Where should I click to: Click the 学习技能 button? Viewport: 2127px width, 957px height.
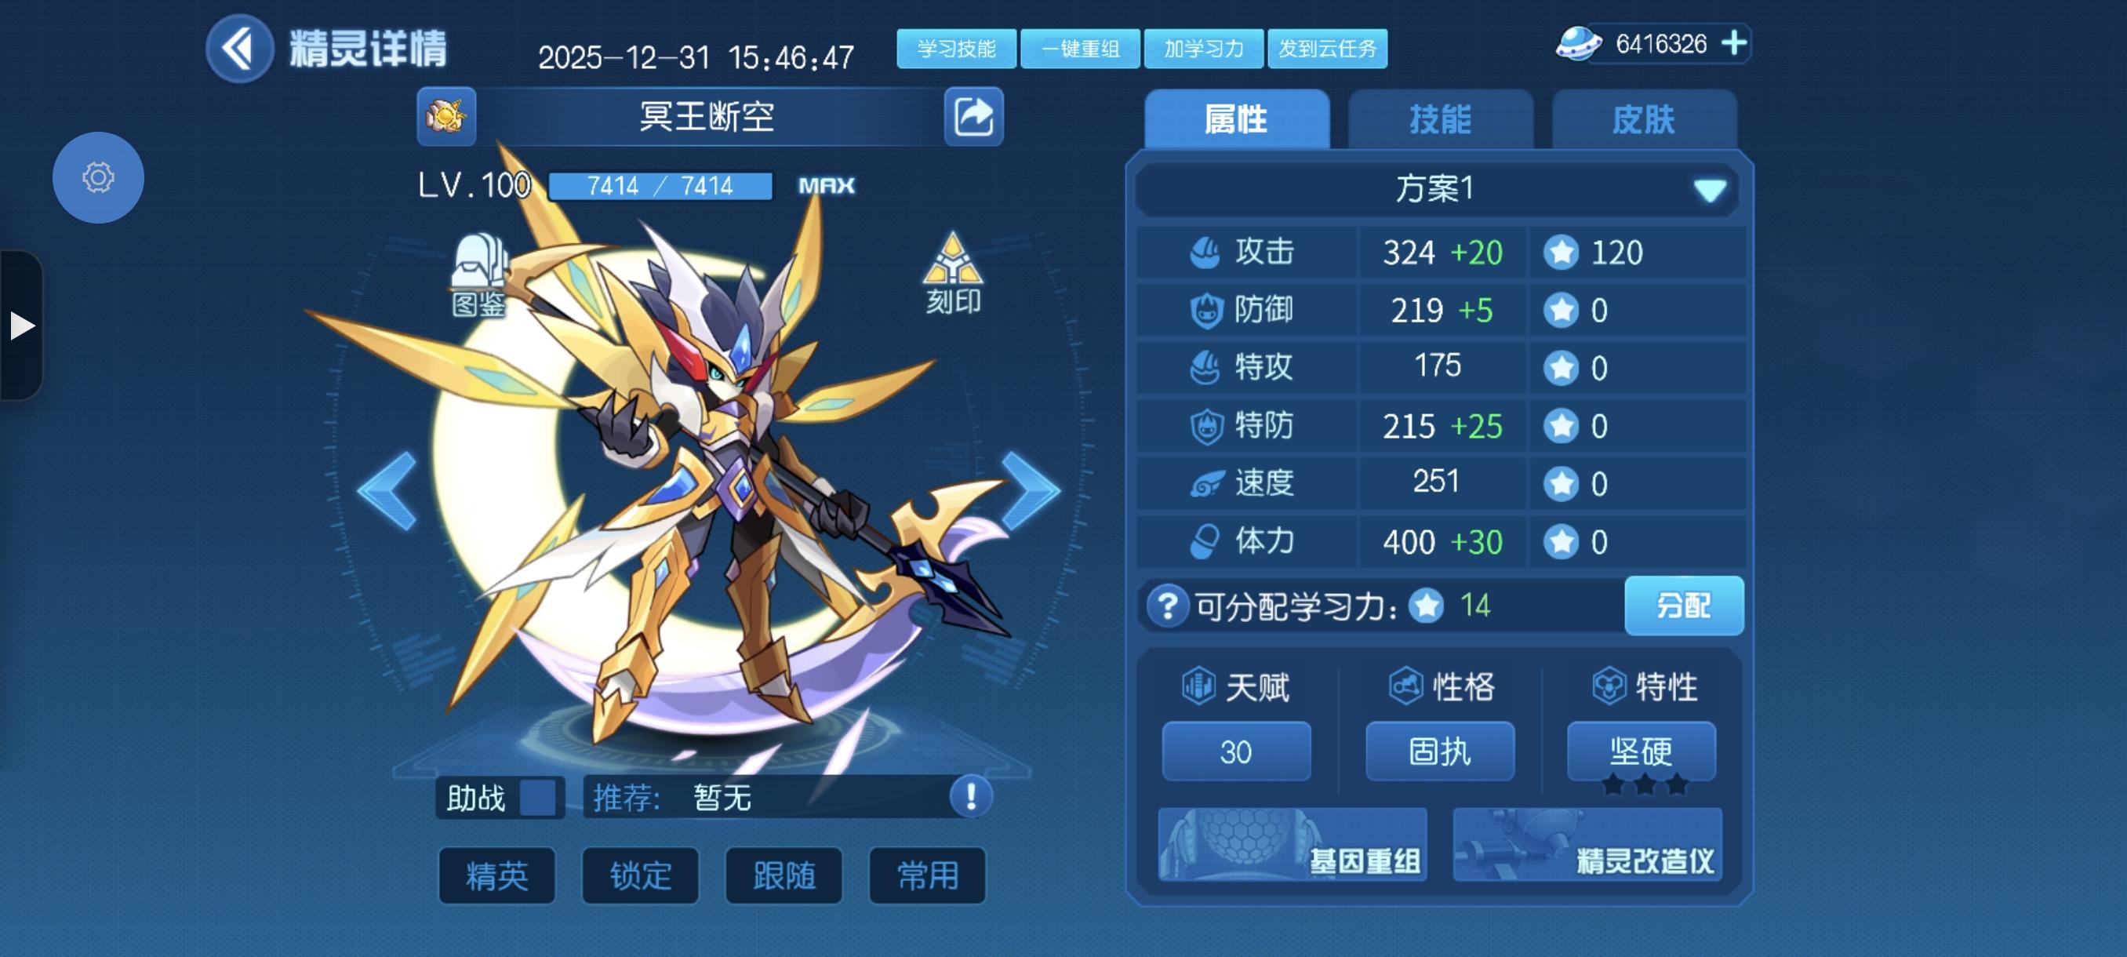coord(956,49)
